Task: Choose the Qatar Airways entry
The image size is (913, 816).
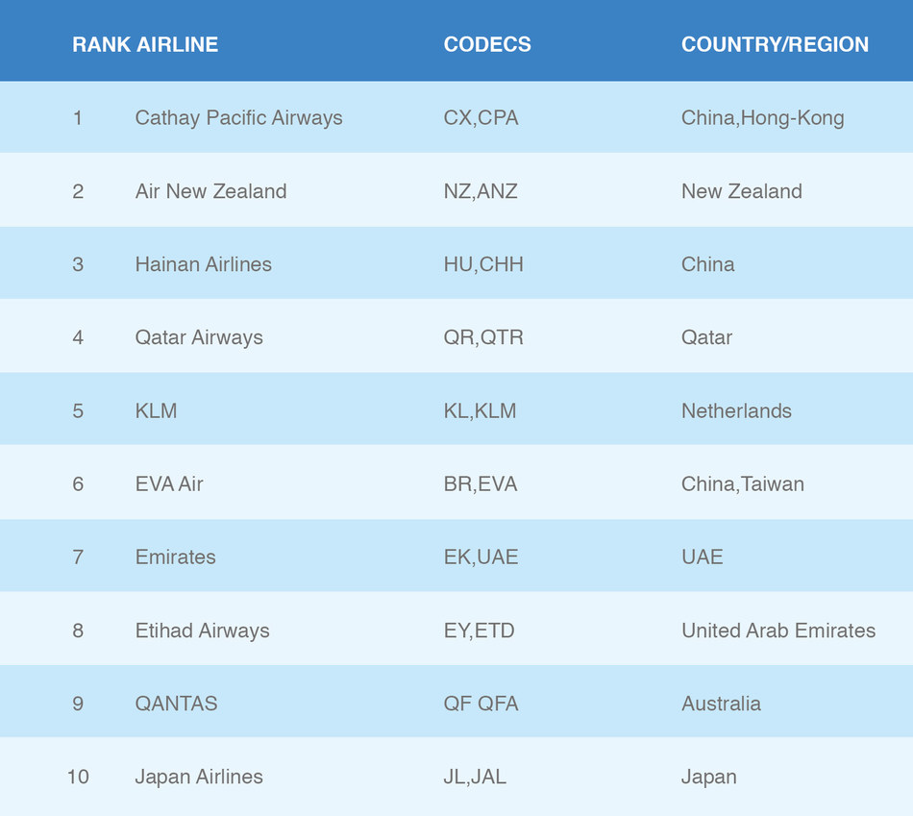Action: (x=199, y=337)
